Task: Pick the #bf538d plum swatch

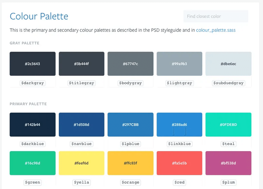Action: pyautogui.click(x=228, y=163)
